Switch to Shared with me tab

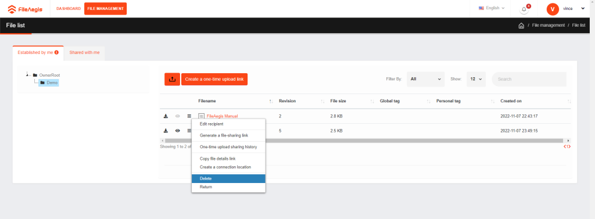coord(84,52)
